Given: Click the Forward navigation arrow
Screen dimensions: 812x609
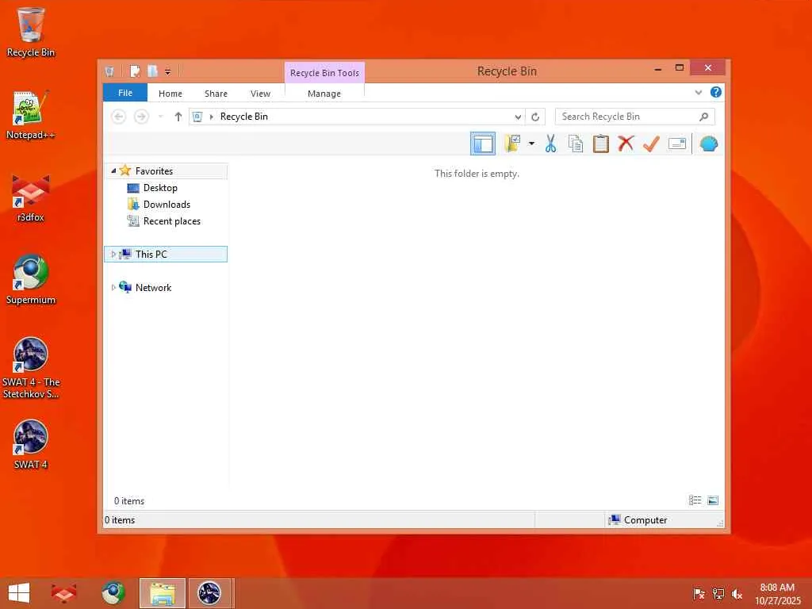Looking at the screenshot, I should tap(141, 117).
